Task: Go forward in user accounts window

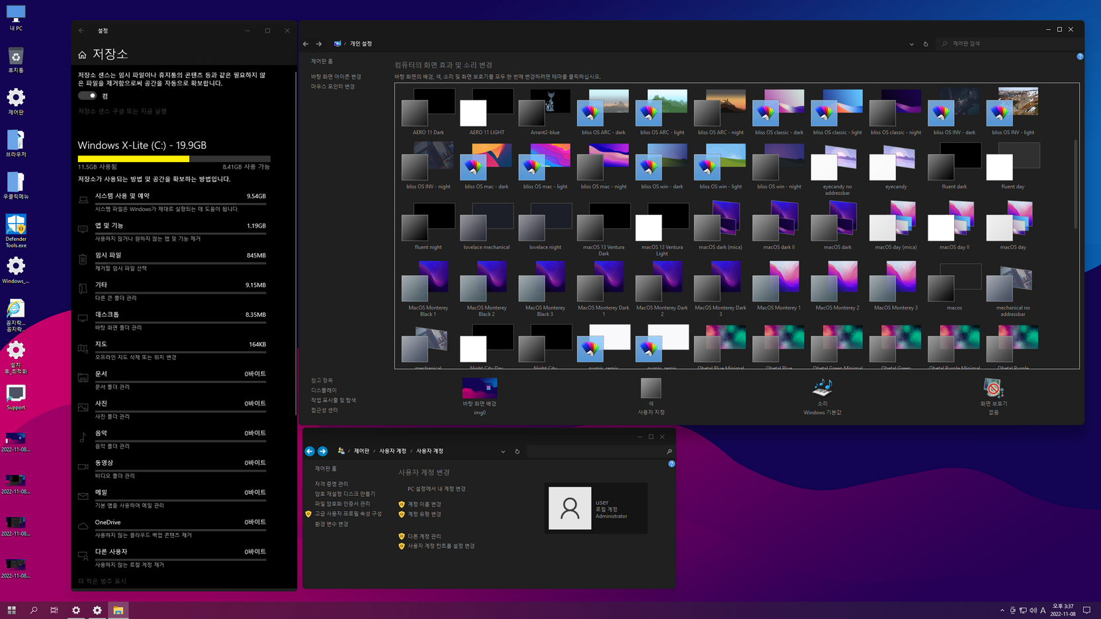Action: click(322, 451)
